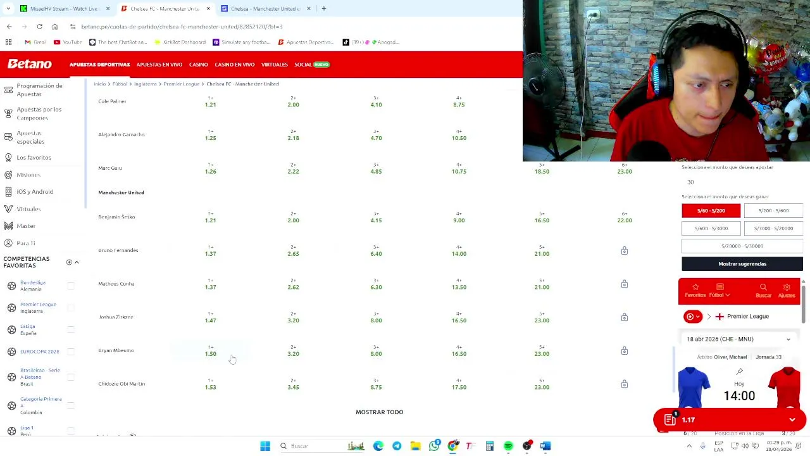
Task: Open the KickBot Dashboard bookmark
Action: click(x=180, y=42)
